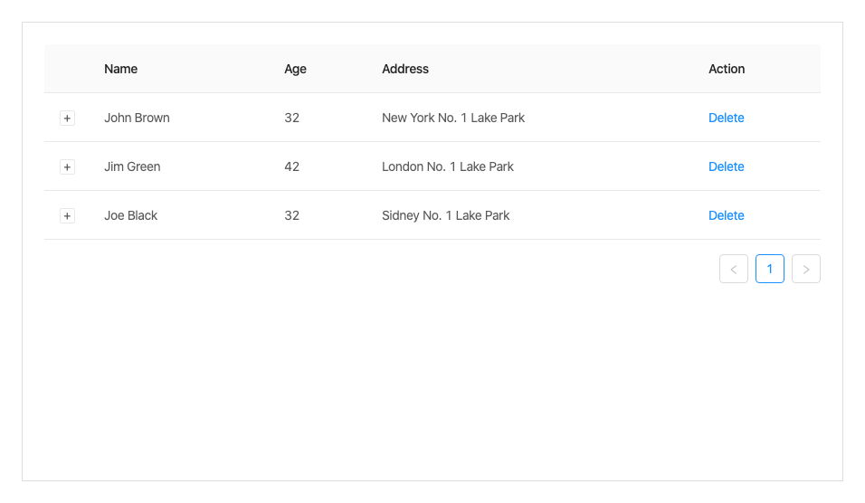Select the Jim Green name cell
This screenshot has height=503, width=865.
132,166
